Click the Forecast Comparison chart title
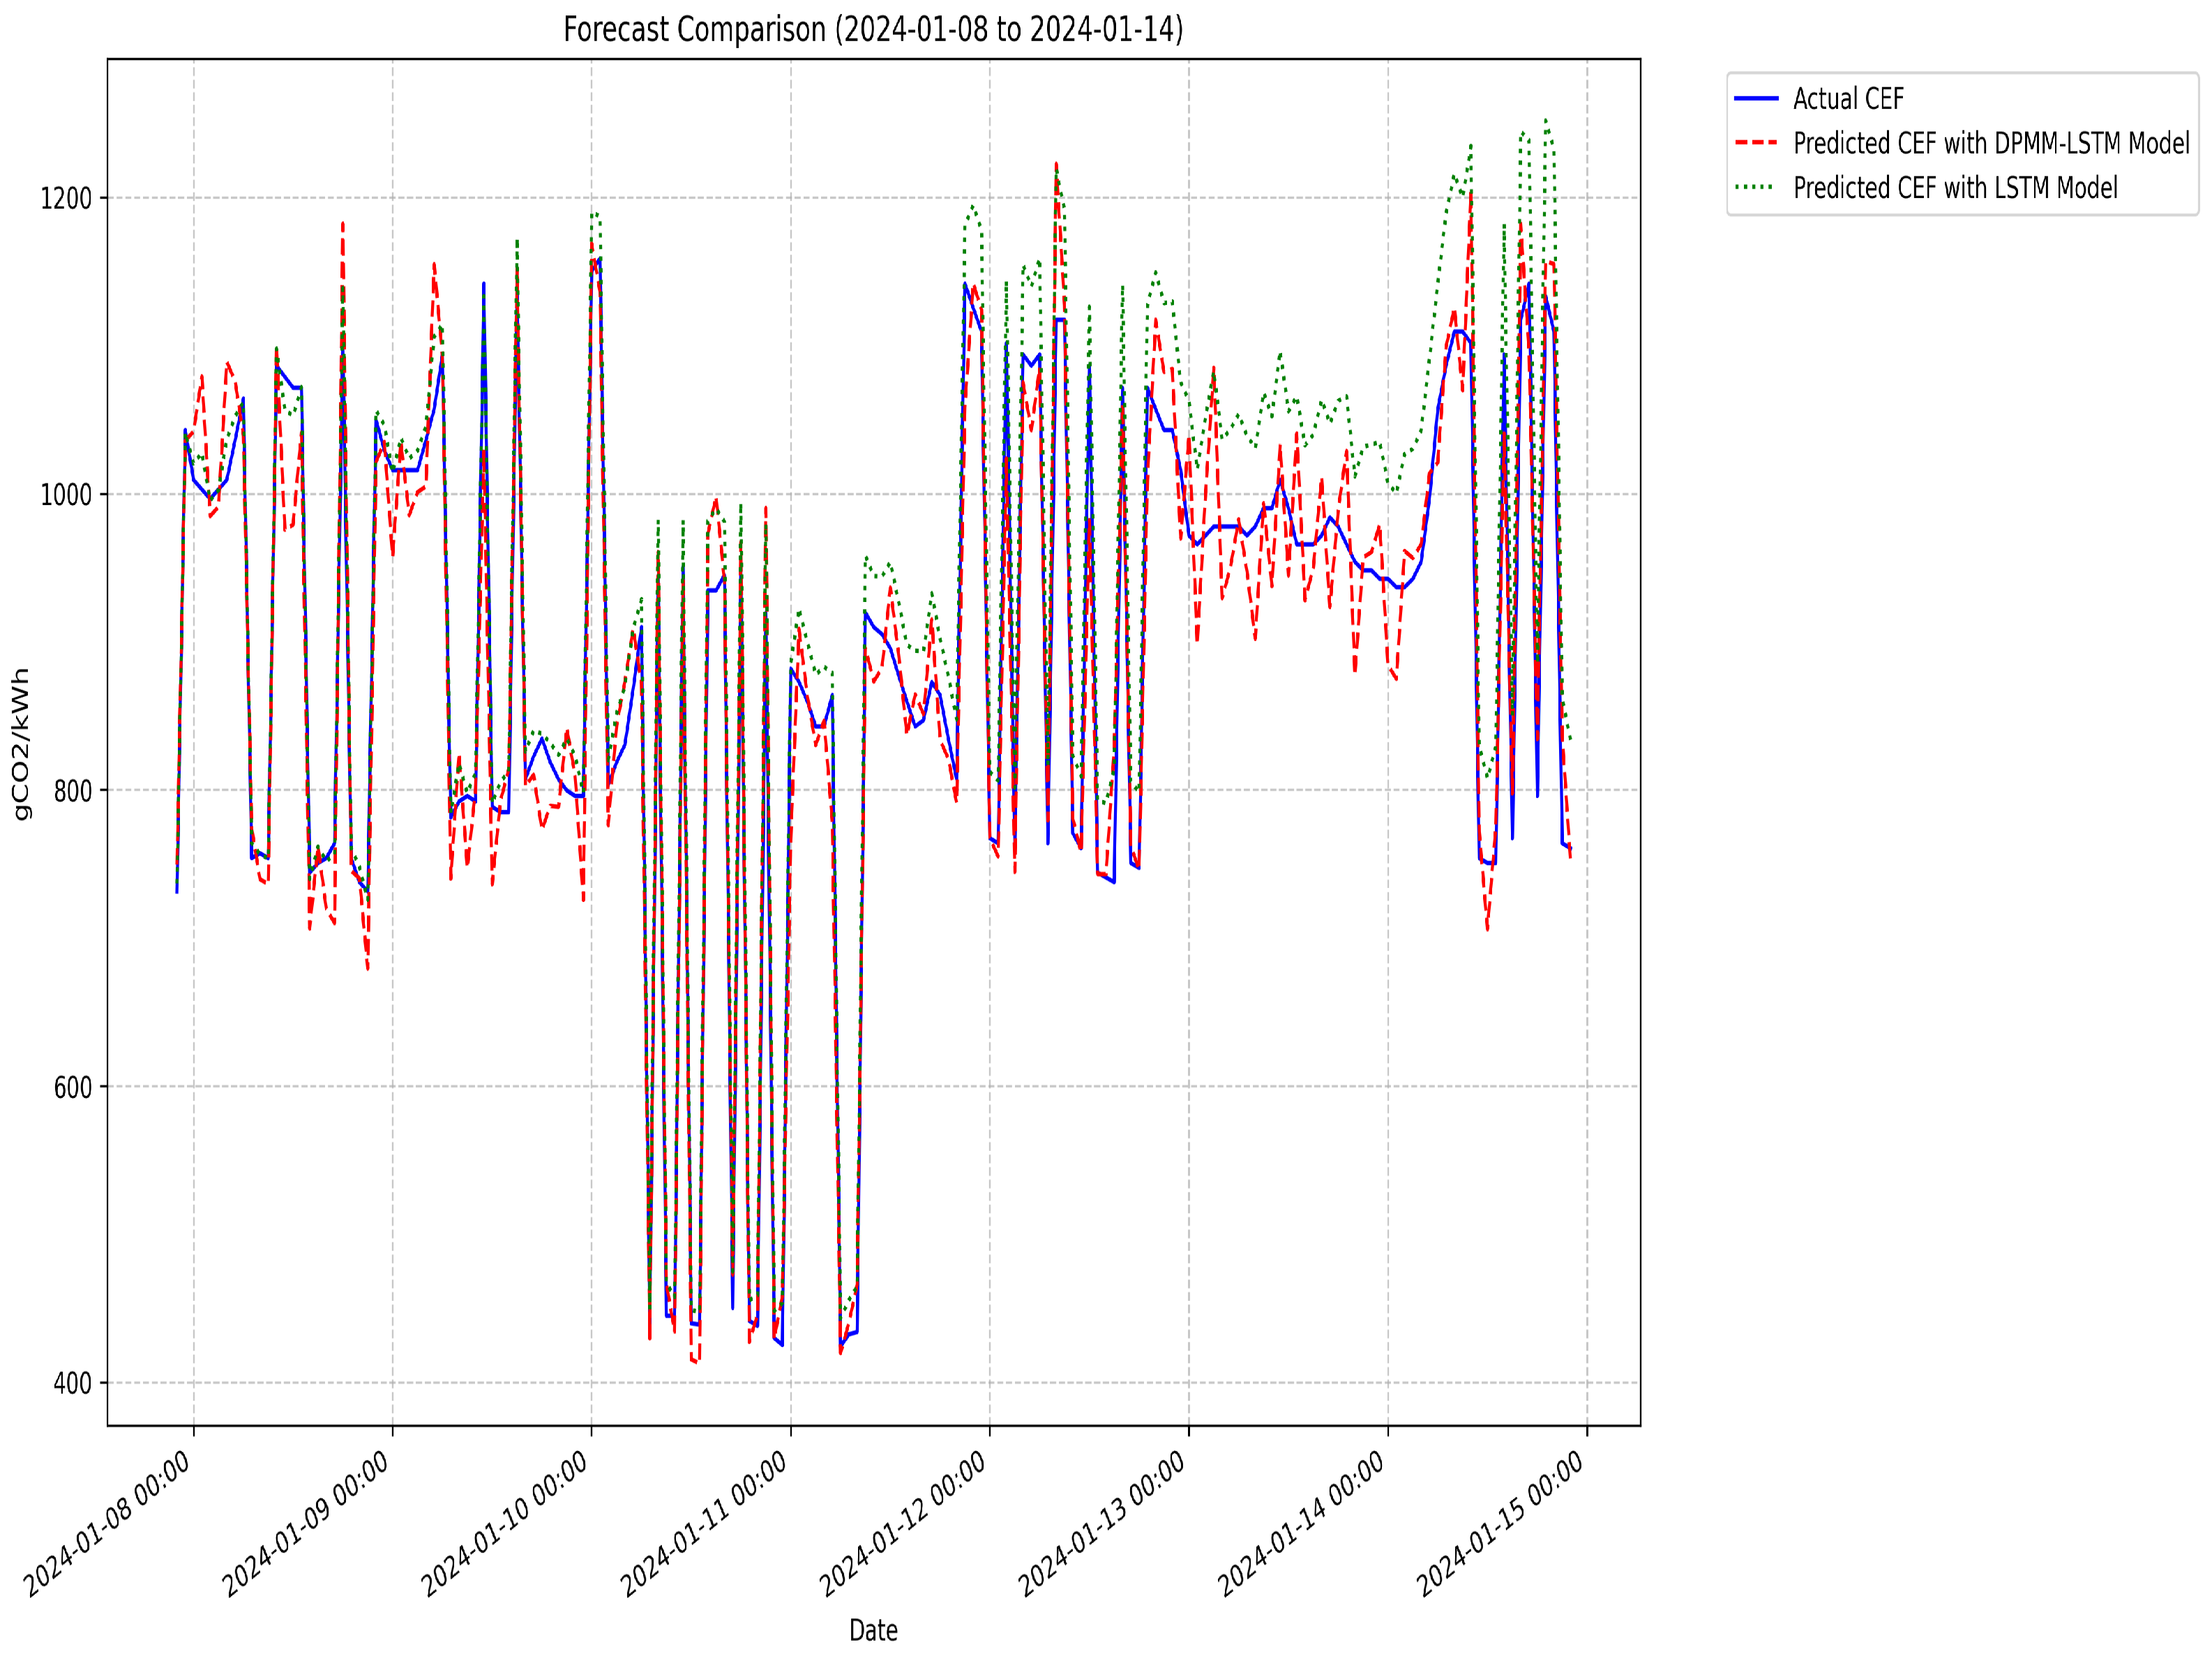This screenshot has width=2212, height=1656. [872, 29]
